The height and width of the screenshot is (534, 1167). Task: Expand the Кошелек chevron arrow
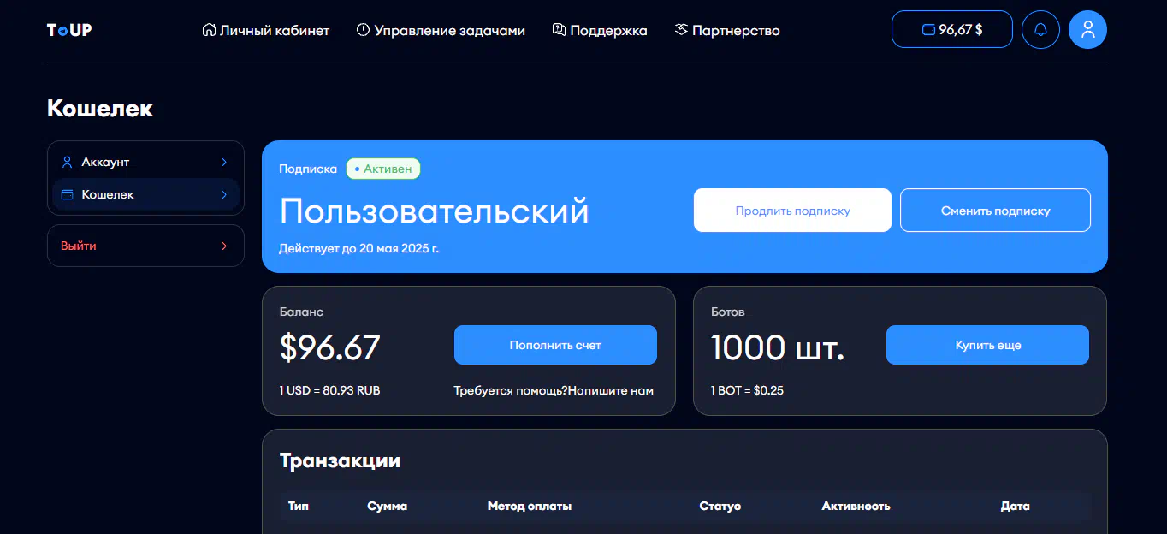click(224, 194)
